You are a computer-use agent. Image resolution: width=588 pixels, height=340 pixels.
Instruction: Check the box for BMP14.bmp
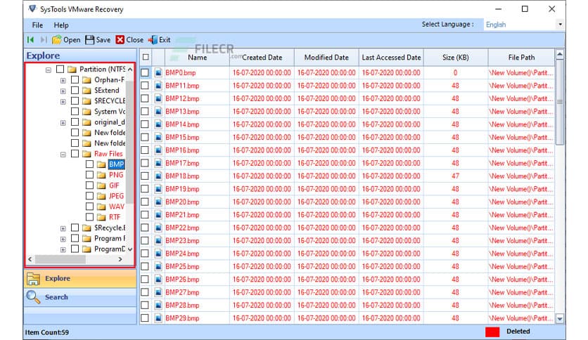(145, 124)
